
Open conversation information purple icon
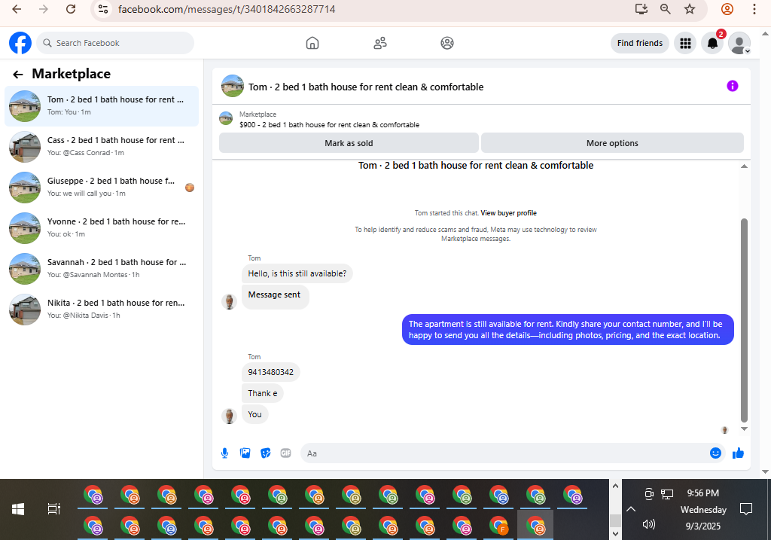pos(732,86)
